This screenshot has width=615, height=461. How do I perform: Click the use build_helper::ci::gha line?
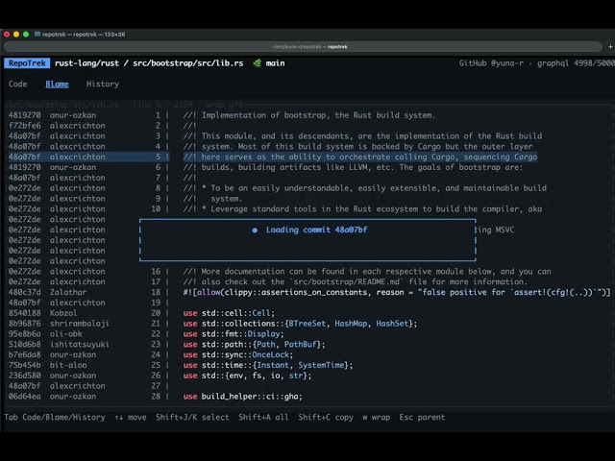pyautogui.click(x=243, y=397)
